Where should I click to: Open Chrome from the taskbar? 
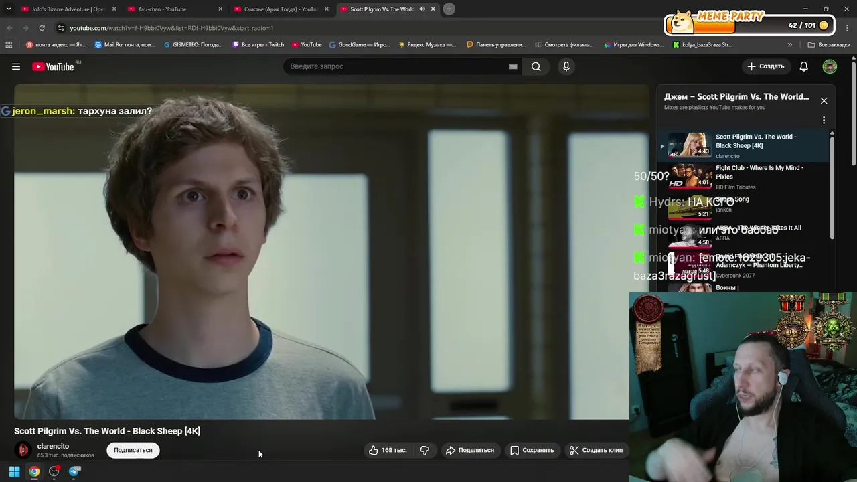pos(34,471)
